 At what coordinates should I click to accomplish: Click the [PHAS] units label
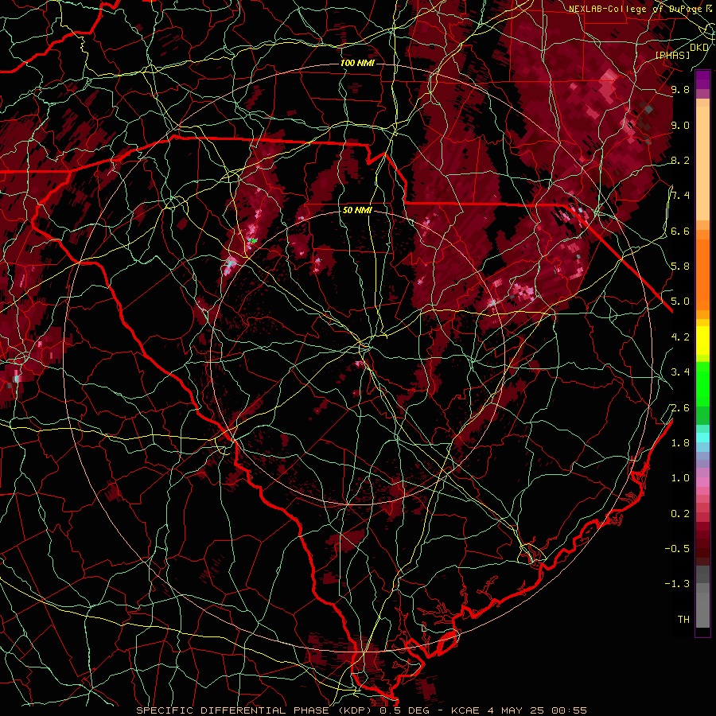coord(672,55)
